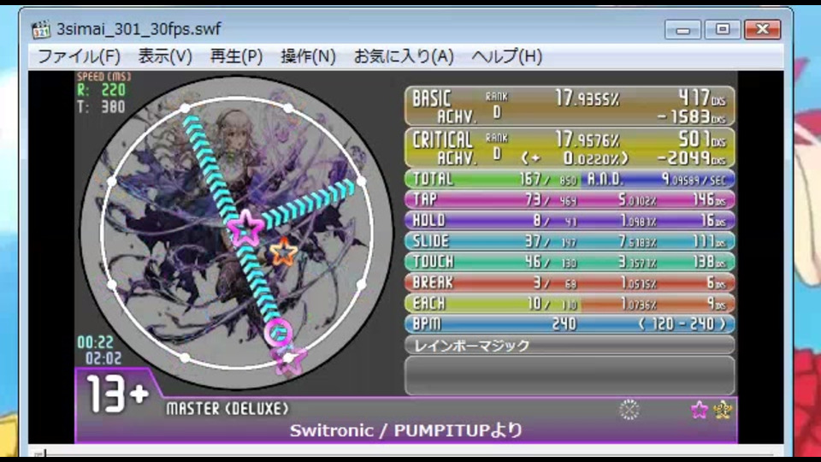Minimize the player window
The height and width of the screenshot is (462, 821).
pos(682,30)
